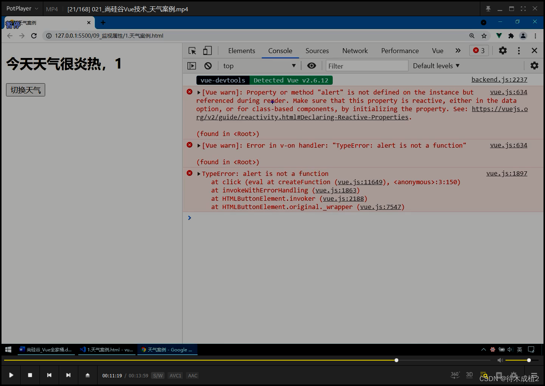Open the vue.js:2188 stack link

[x=343, y=199]
